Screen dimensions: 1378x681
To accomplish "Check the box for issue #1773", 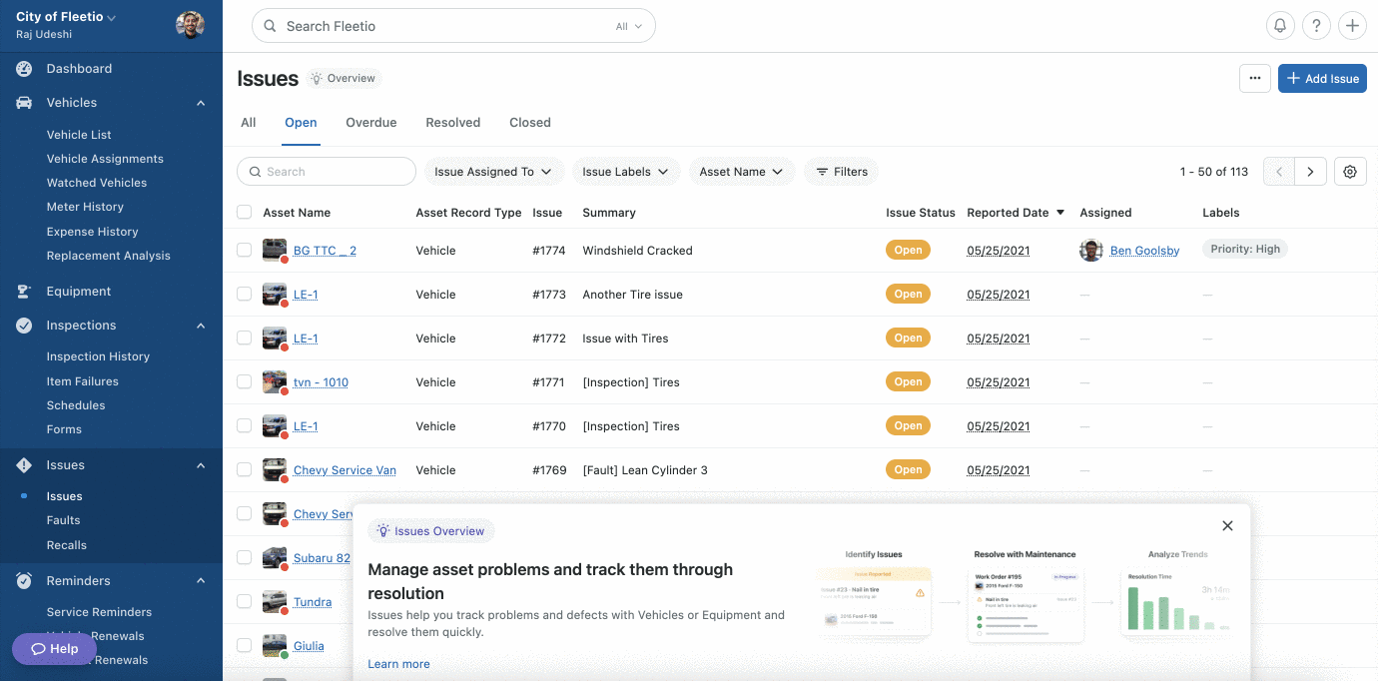I will [x=245, y=295].
